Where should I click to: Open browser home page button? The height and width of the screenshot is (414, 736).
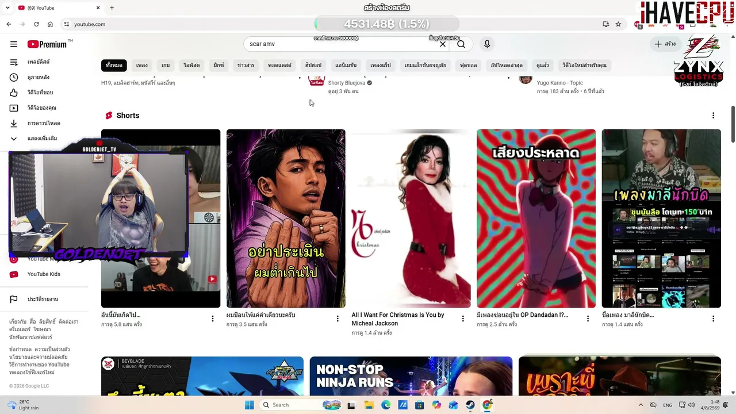pyautogui.click(x=50, y=24)
